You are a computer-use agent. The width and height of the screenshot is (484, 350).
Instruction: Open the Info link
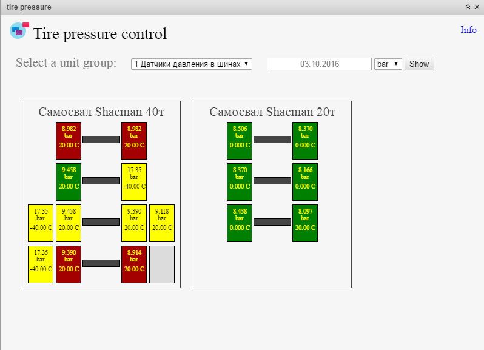click(x=468, y=30)
